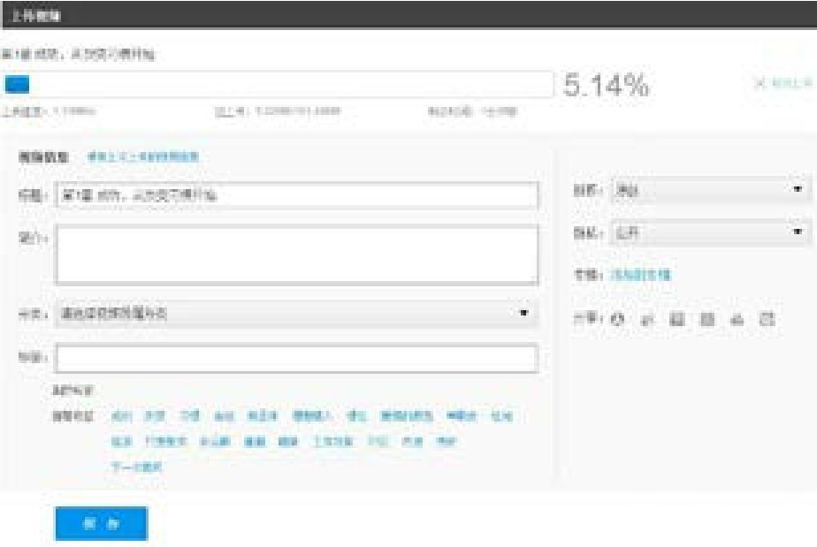Click inside the 简介 description text area
817x547 pixels.
click(295, 255)
